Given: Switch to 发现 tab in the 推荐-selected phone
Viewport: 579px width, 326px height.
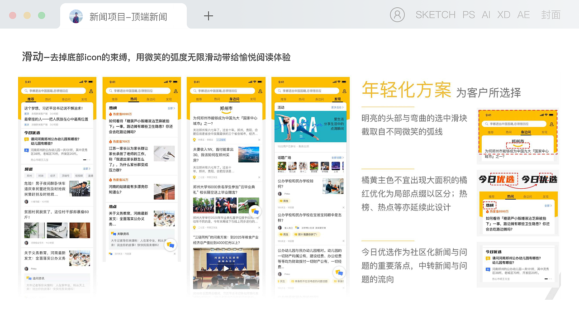Looking at the screenshot, I should [84, 99].
